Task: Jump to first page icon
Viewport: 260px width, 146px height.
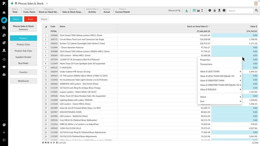Action: [x=48, y=143]
